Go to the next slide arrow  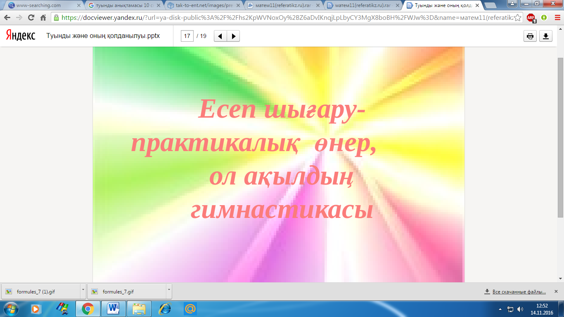pyautogui.click(x=233, y=36)
